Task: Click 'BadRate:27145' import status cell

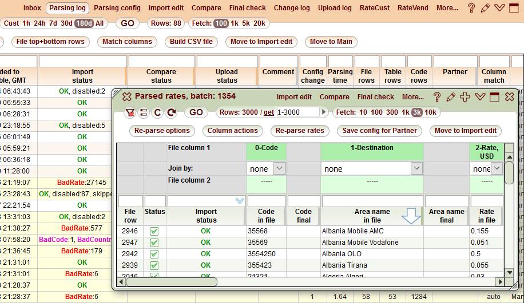Action: point(82,183)
